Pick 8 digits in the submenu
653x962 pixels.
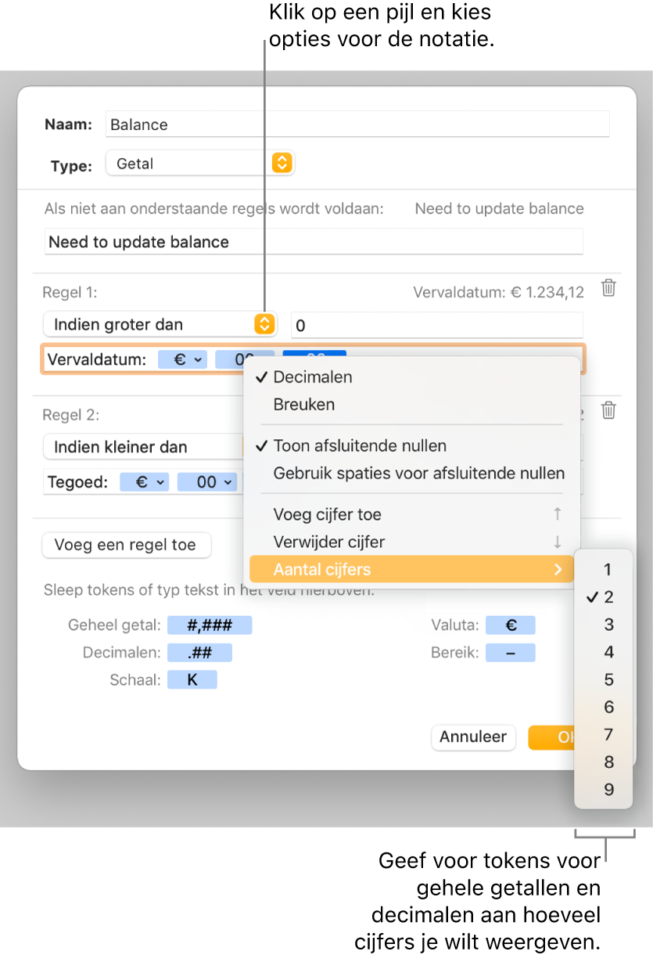608,762
